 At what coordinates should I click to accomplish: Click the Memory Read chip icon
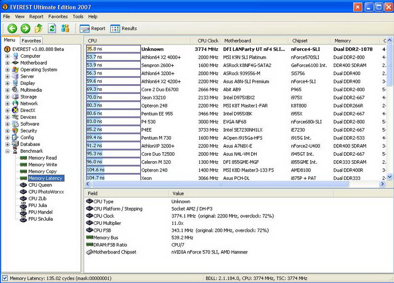tap(23, 158)
